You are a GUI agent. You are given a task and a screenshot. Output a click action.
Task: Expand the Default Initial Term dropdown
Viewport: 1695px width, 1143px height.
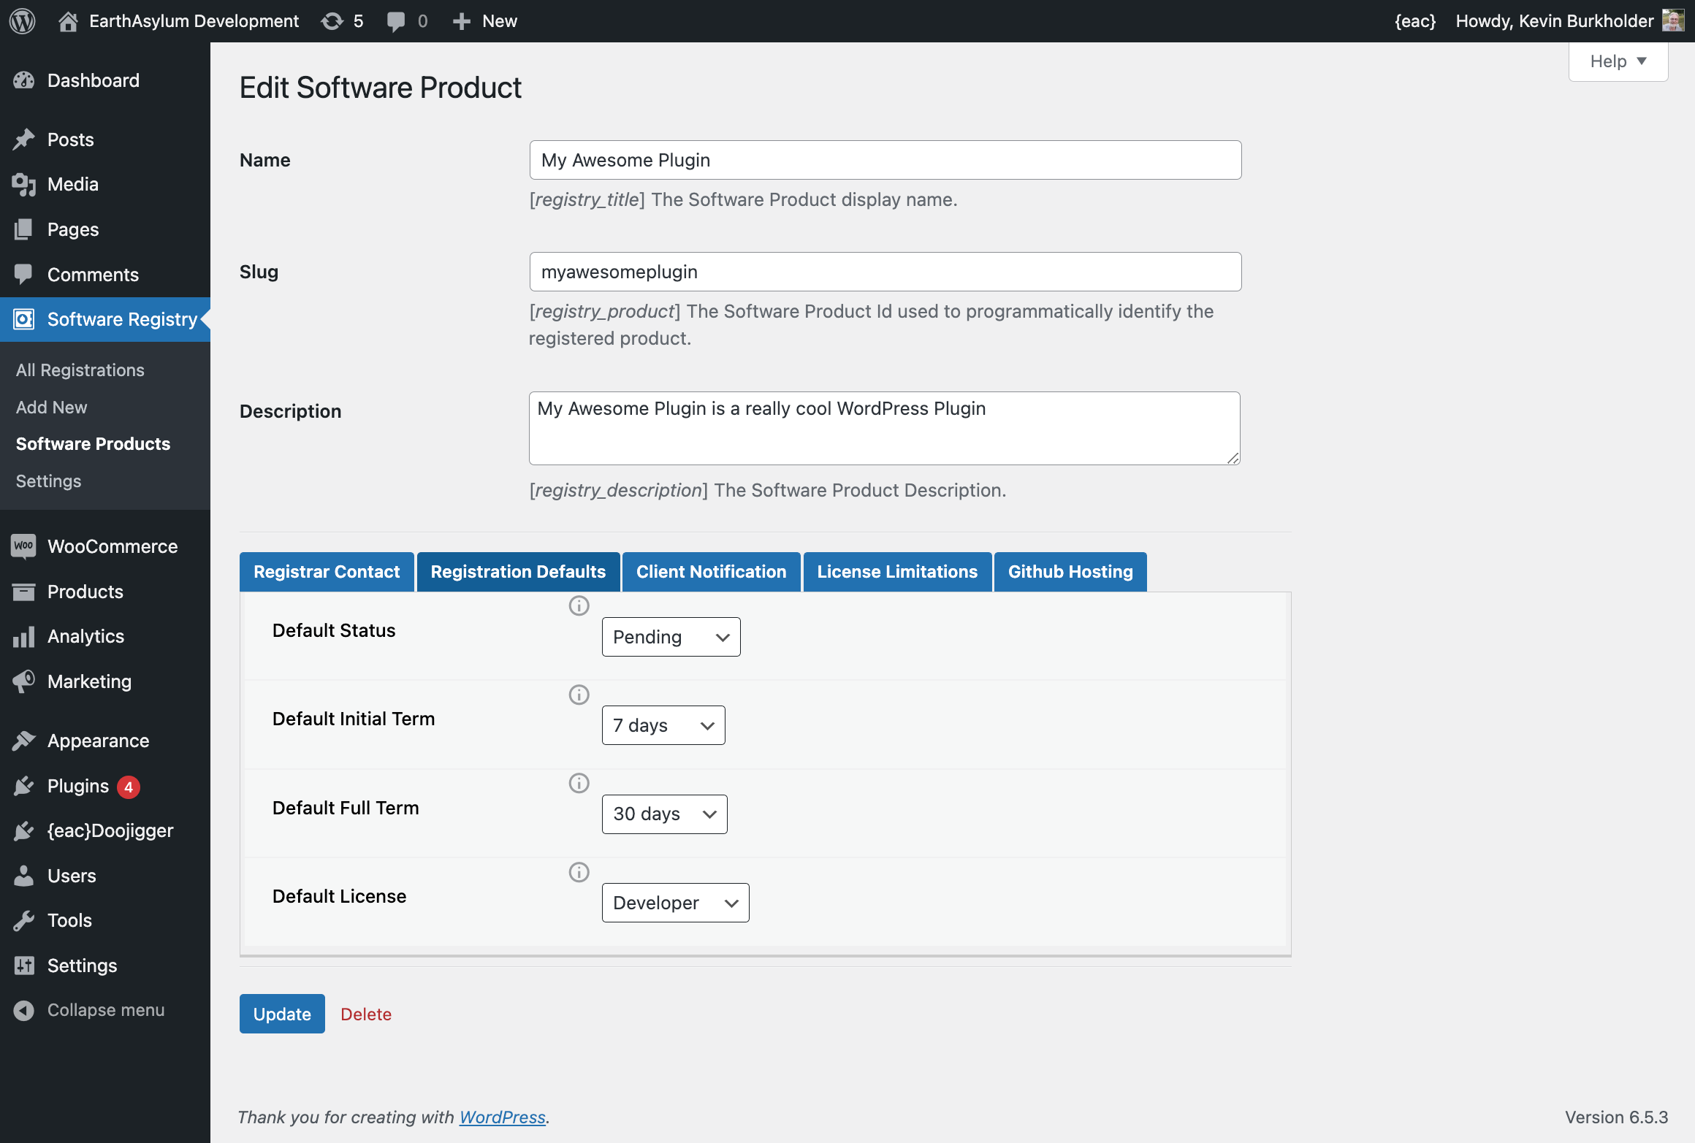(x=663, y=725)
